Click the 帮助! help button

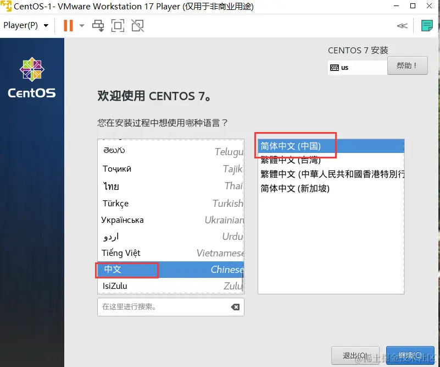[x=407, y=65]
